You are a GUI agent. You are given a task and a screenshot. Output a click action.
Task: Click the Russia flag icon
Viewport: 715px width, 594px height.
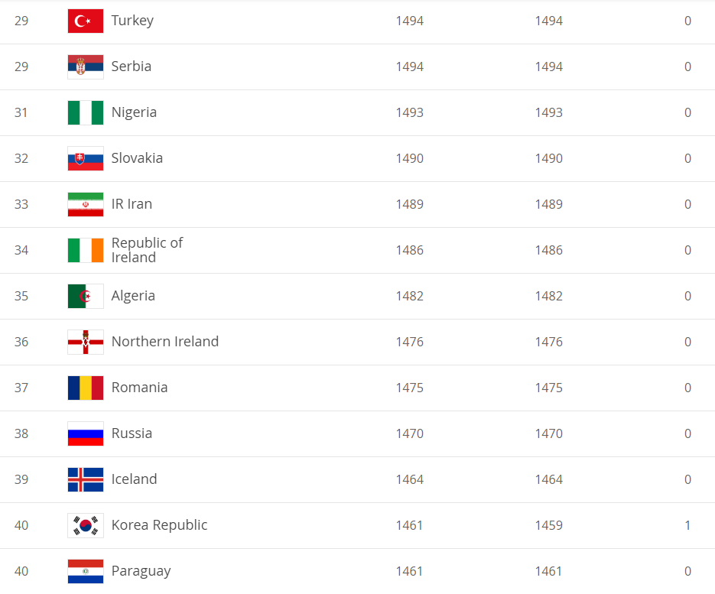85,433
